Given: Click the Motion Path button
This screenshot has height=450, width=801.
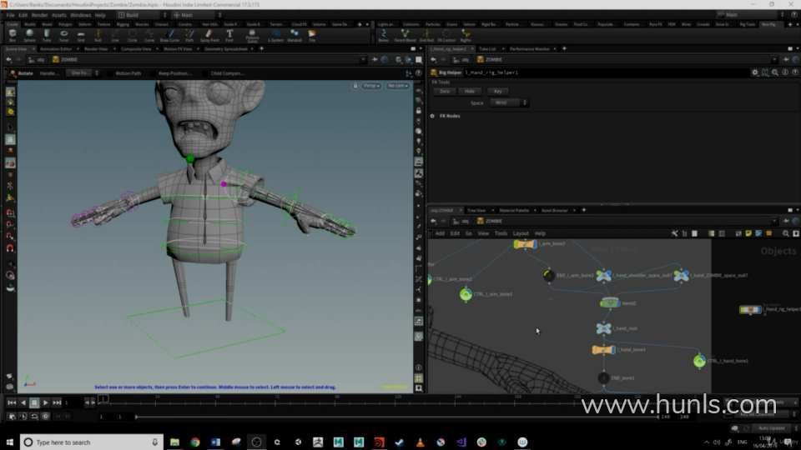Looking at the screenshot, I should point(128,73).
